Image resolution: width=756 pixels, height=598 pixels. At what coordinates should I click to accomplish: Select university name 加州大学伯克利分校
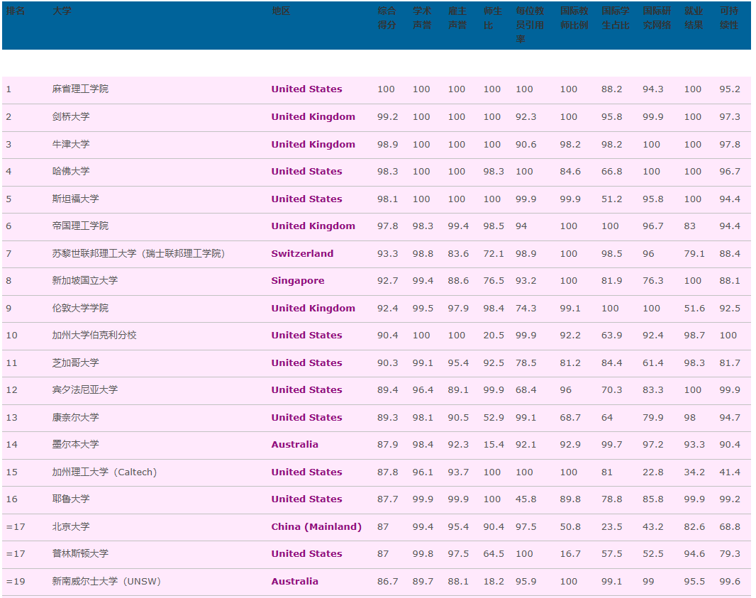point(94,335)
